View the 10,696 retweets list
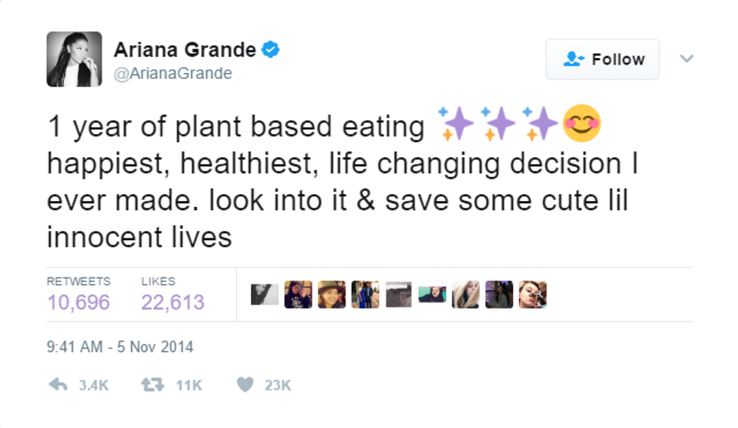 pyautogui.click(x=78, y=302)
